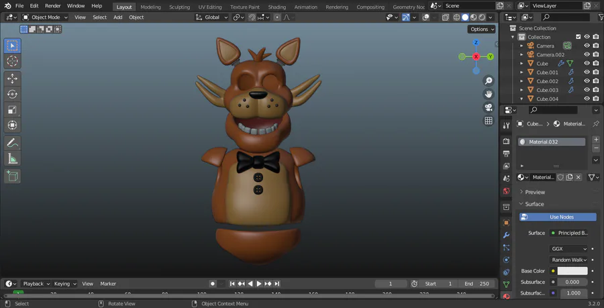Toggle X-ray mode in viewport header
Screen dimensions: 604x308
coord(446,17)
